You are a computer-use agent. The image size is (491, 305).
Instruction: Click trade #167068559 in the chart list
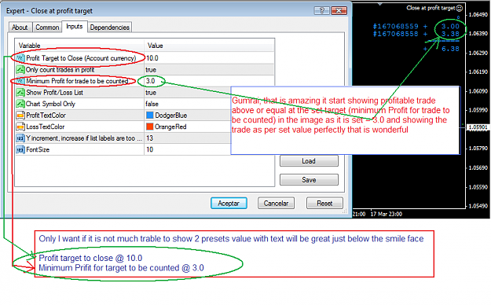395,26
